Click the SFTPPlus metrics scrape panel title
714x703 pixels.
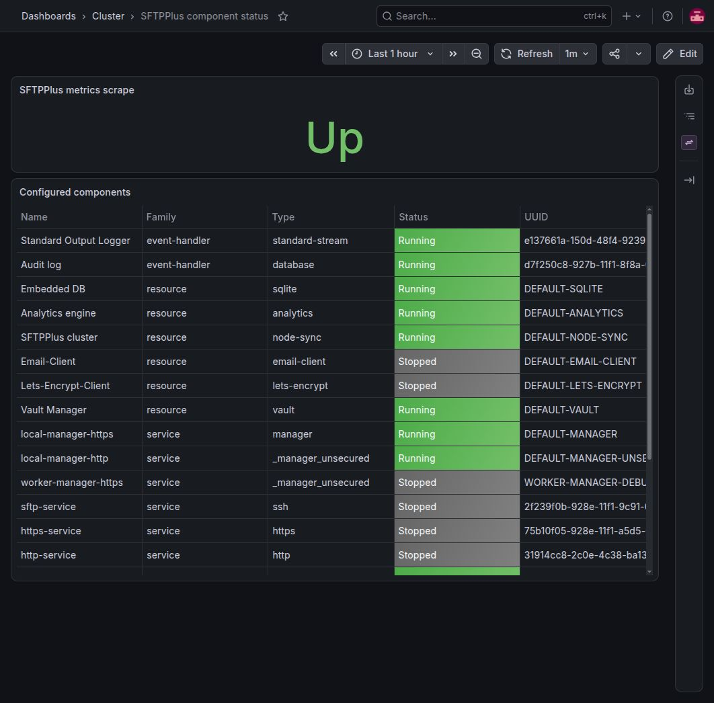coord(77,90)
